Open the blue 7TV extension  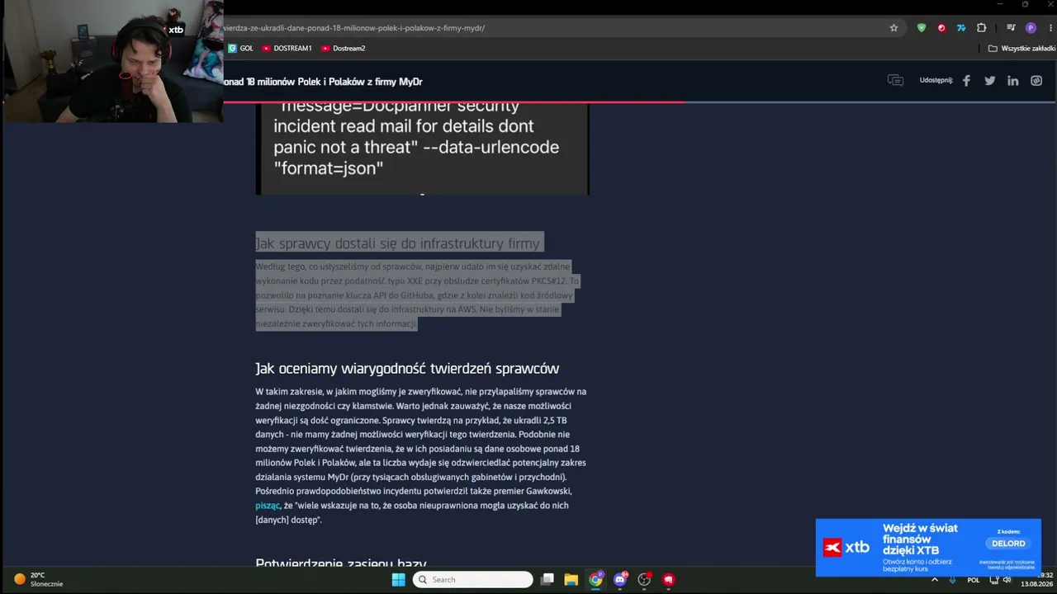[x=961, y=28]
